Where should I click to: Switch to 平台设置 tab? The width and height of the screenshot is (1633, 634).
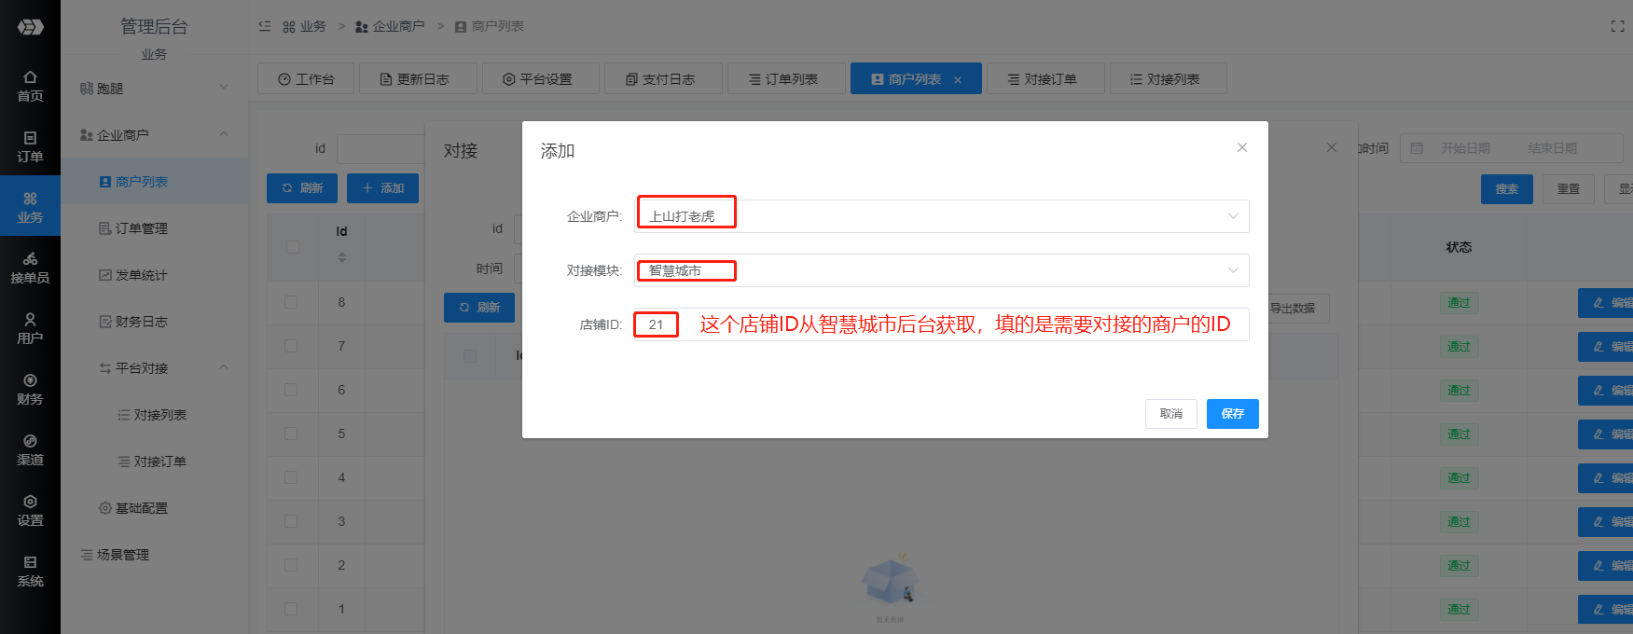tap(541, 79)
